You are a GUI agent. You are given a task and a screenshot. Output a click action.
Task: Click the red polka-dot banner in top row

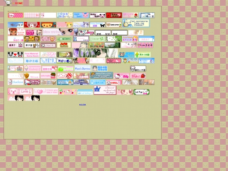click(114, 15)
